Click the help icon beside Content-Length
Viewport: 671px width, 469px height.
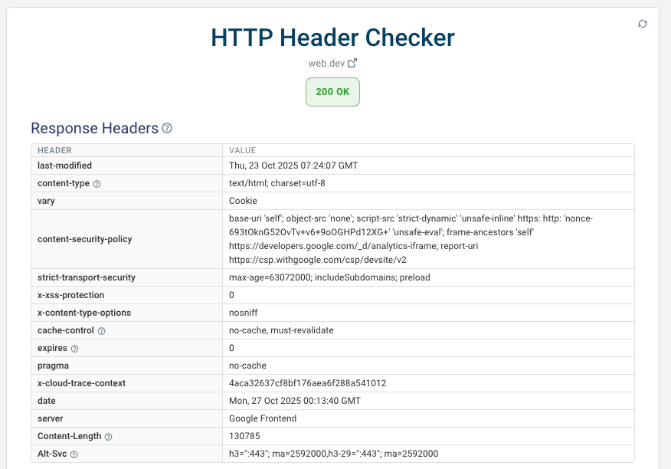pos(108,437)
